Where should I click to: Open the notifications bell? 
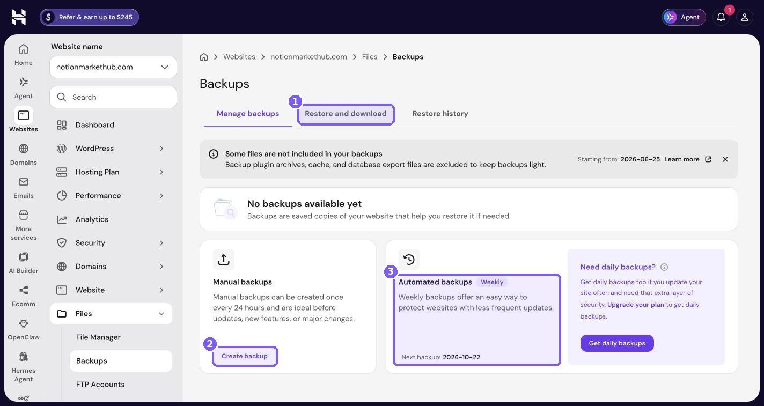pyautogui.click(x=721, y=17)
